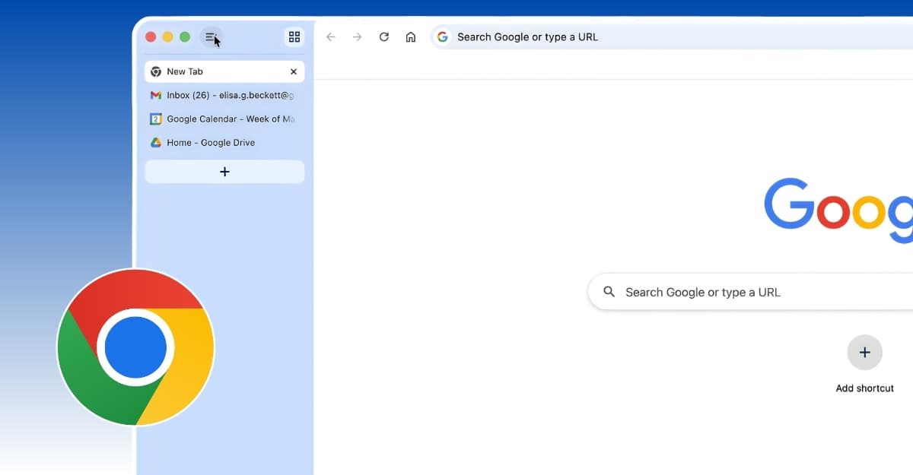Collapse the vertical tab sidebar
This screenshot has width=913, height=475.
pos(210,36)
